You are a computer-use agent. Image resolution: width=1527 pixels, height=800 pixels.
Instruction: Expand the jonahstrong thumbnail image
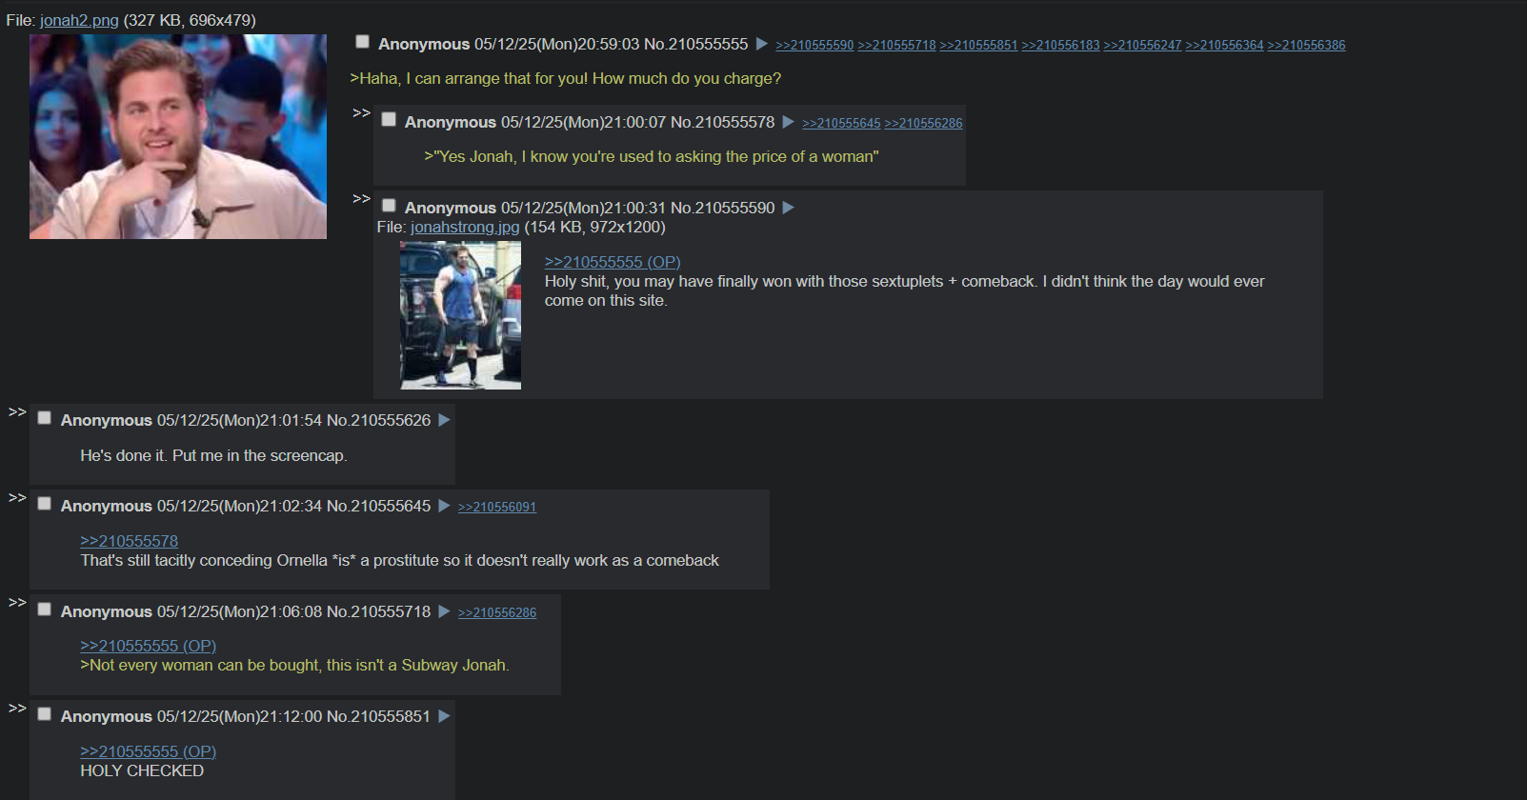coord(460,315)
